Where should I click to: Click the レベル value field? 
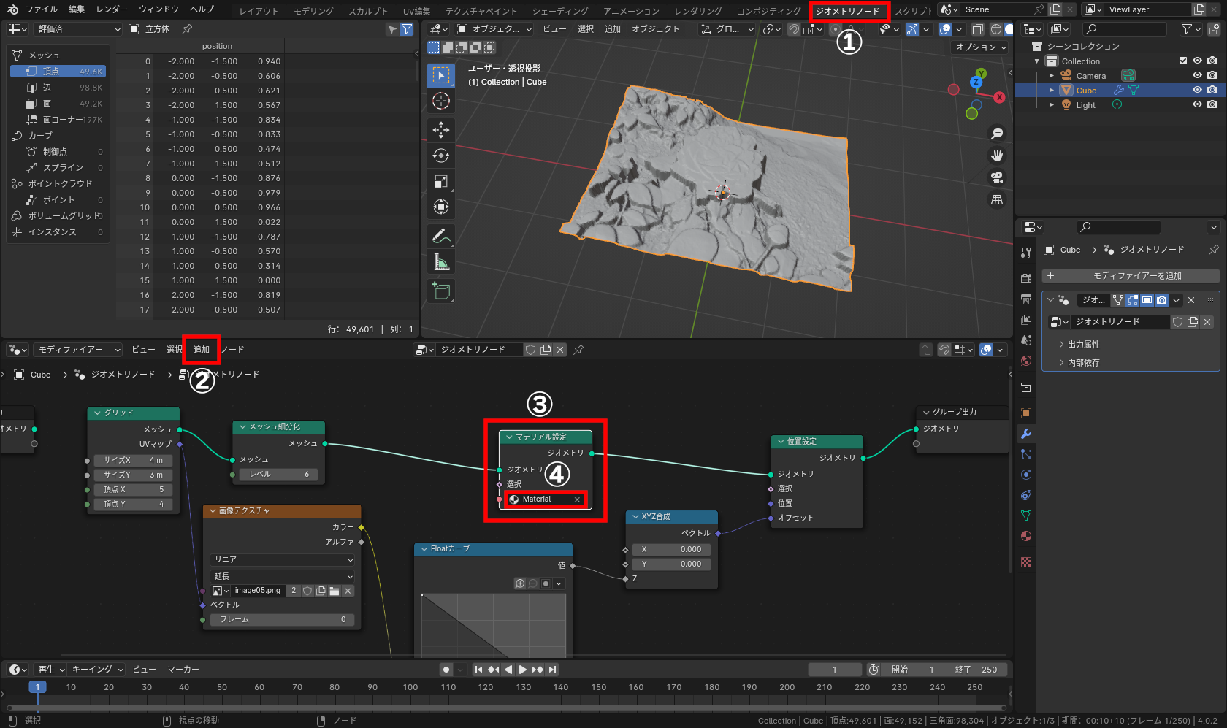click(278, 475)
